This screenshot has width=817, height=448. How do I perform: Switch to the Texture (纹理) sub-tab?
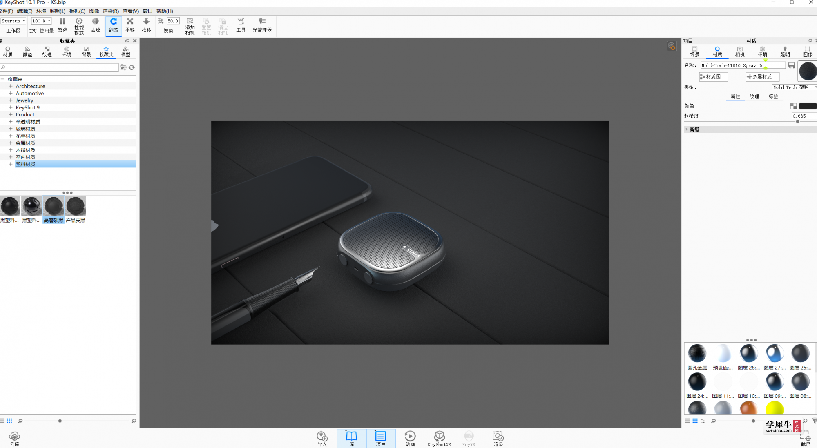(754, 96)
